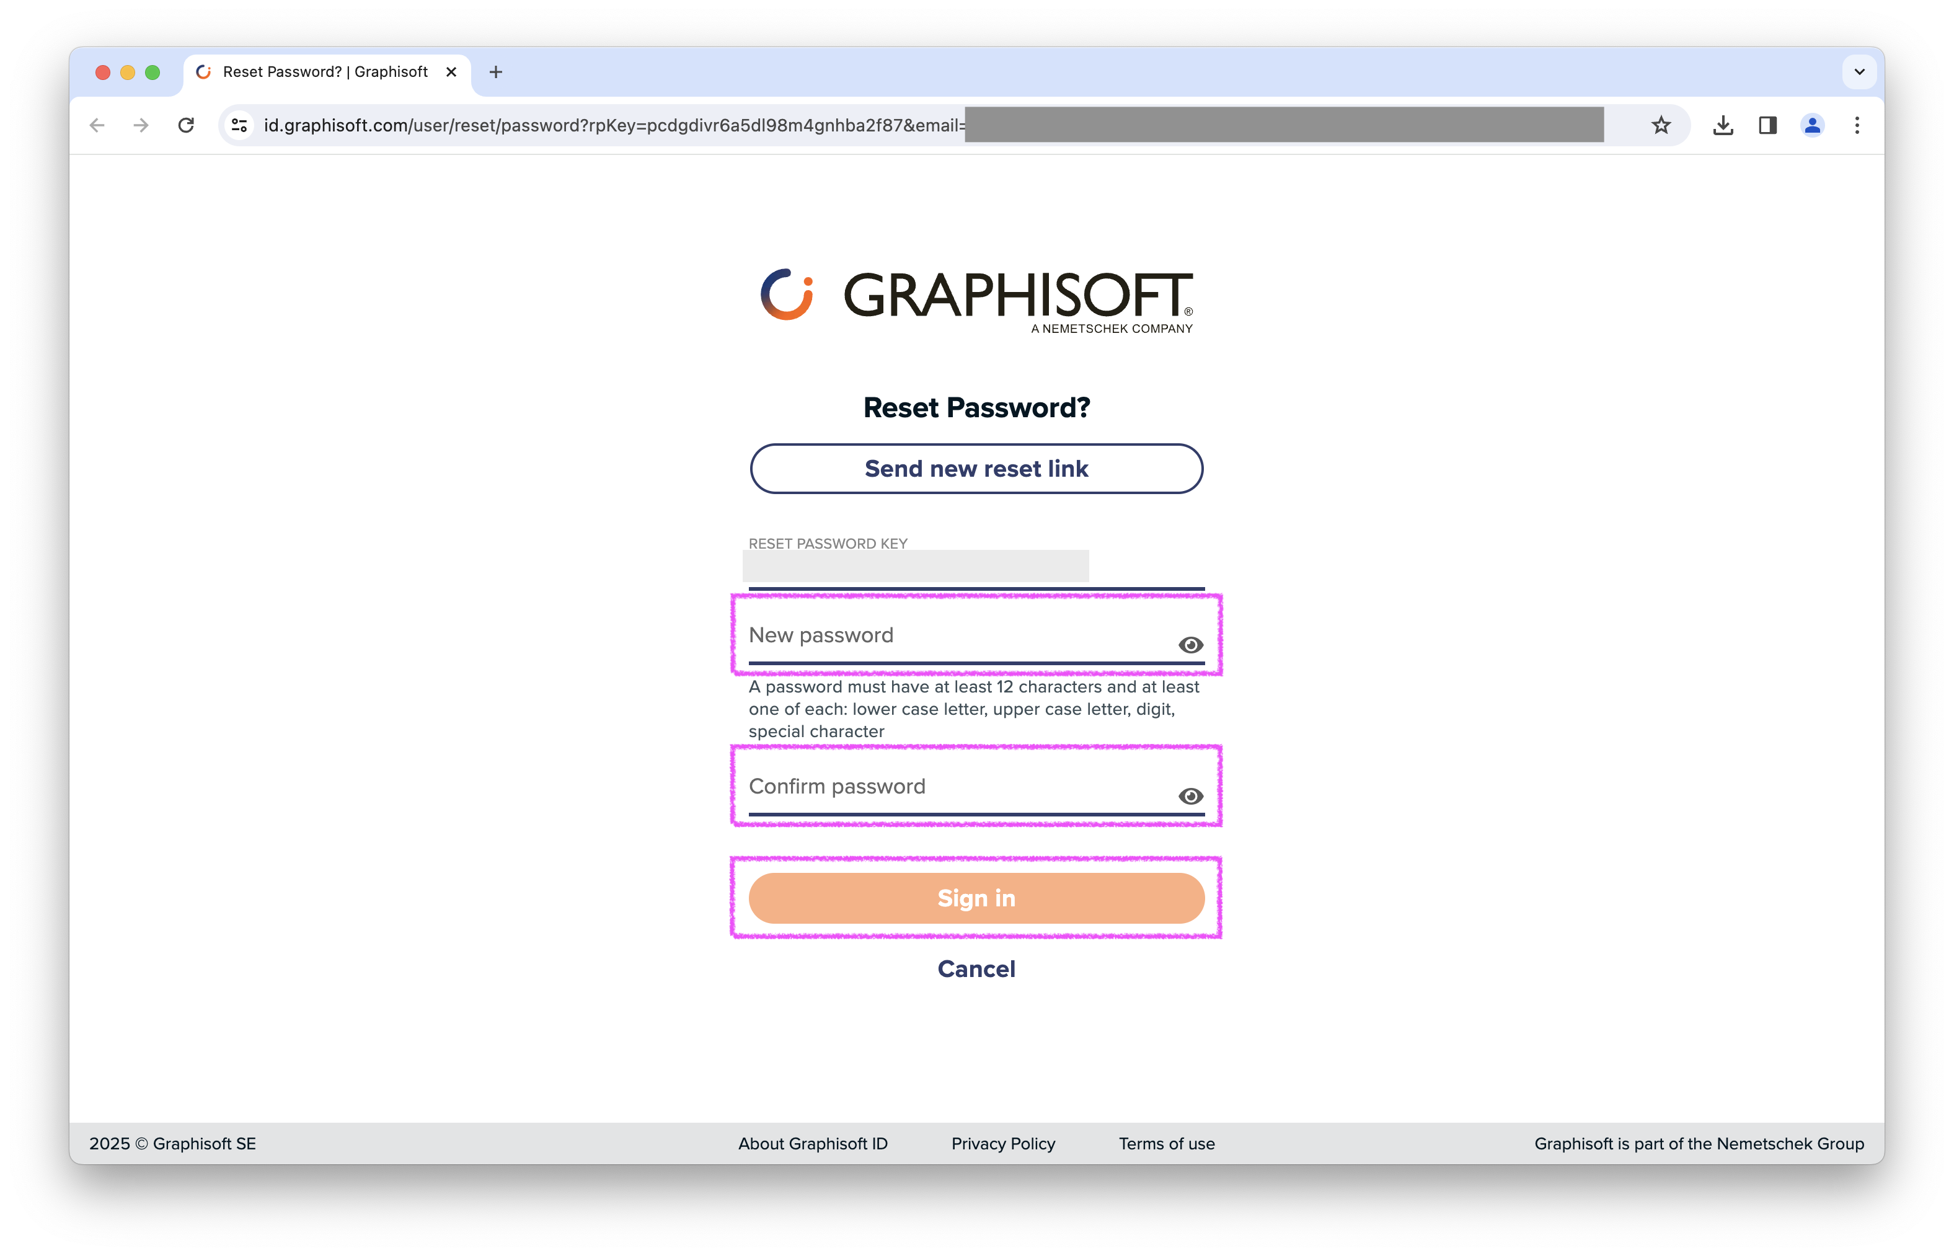Open the Chrome profile avatar

point(1812,126)
